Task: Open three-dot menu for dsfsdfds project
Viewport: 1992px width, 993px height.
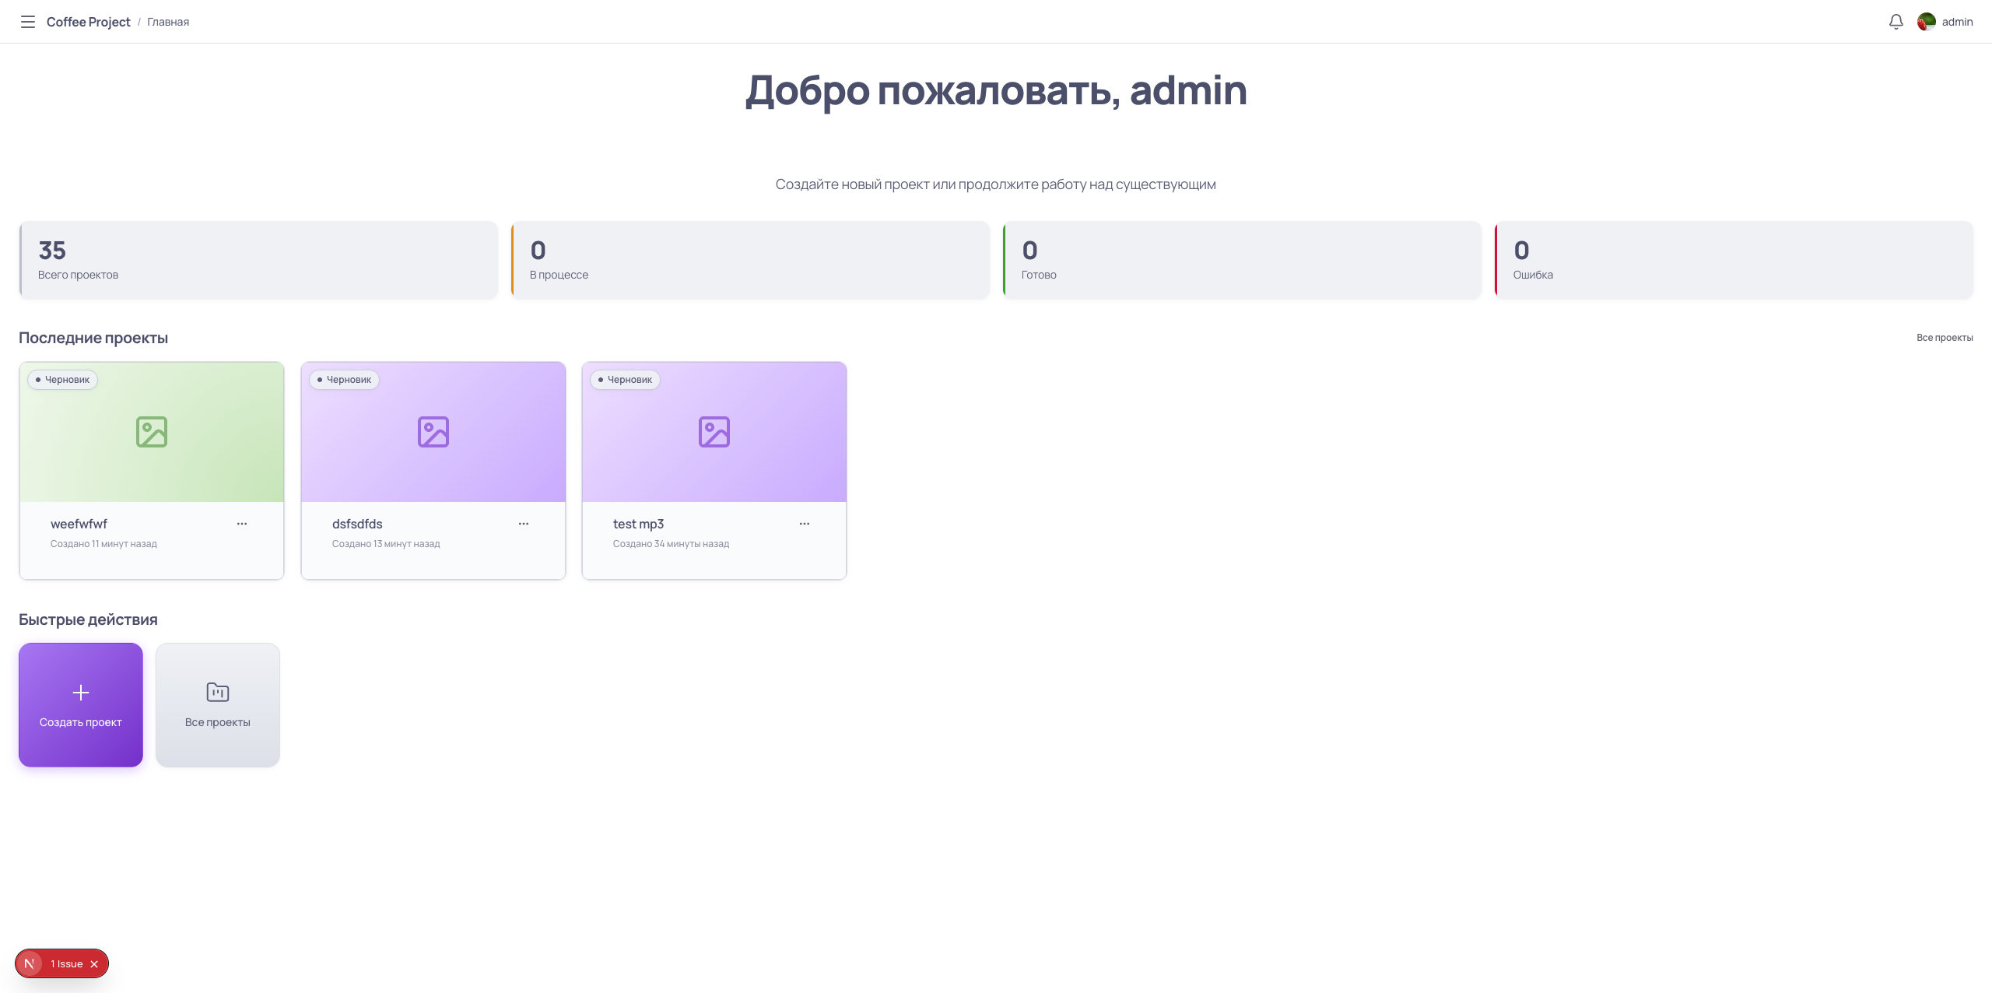Action: point(524,524)
